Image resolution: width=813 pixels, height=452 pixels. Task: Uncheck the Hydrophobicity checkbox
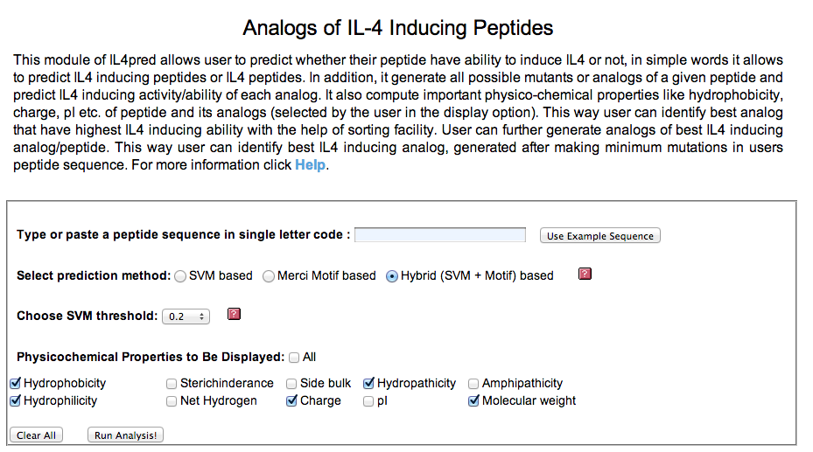coord(15,384)
